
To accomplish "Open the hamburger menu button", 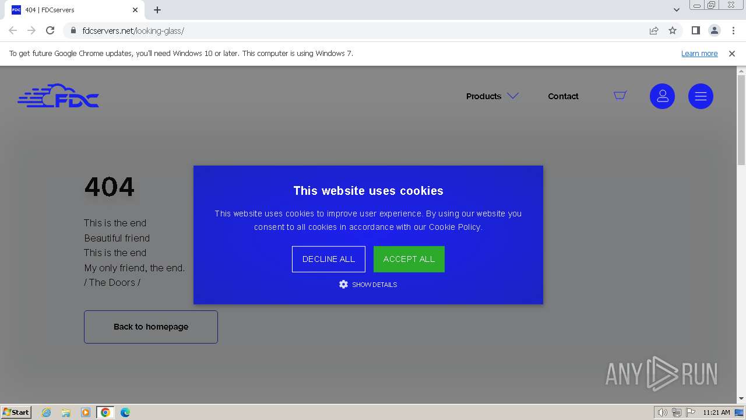I will click(x=701, y=96).
